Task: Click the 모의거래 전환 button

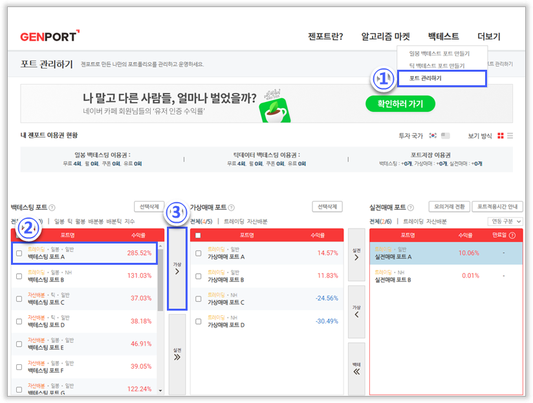Action: pos(448,207)
